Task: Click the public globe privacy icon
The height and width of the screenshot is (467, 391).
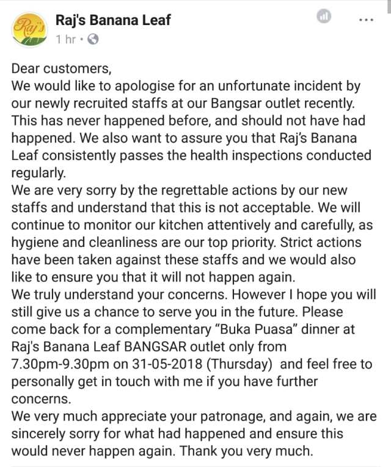Action: pos(93,40)
